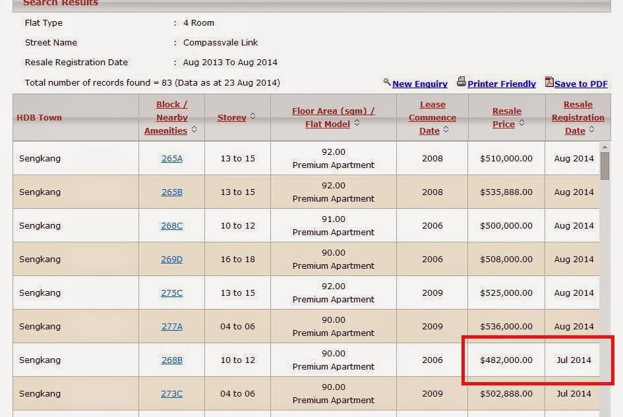Click the Aug 2013 To Aug 2014 value
Image resolution: width=623 pixels, height=417 pixels.
pyautogui.click(x=230, y=63)
